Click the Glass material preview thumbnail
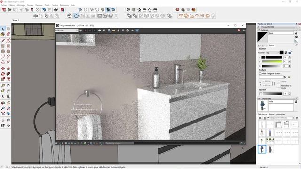The height and width of the screenshot is (169, 301). point(262,37)
